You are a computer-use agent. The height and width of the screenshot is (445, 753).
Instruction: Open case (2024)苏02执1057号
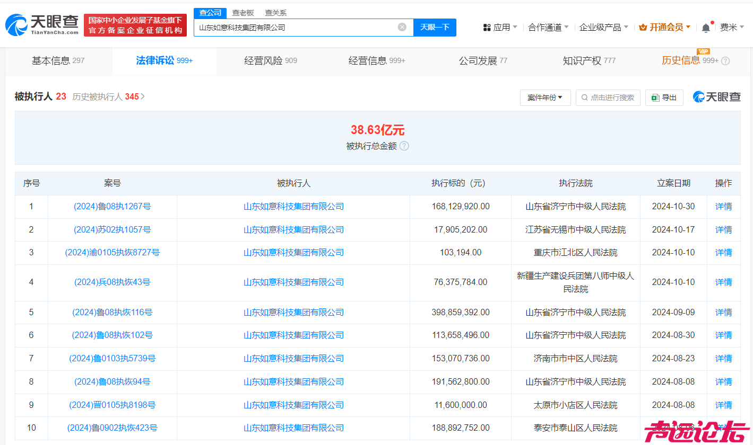point(112,230)
